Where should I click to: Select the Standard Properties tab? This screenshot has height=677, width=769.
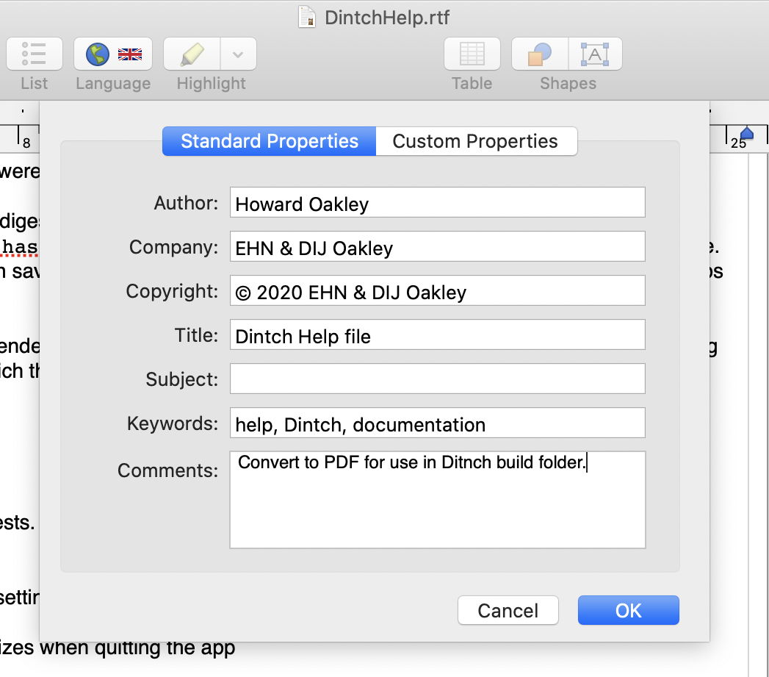(270, 141)
